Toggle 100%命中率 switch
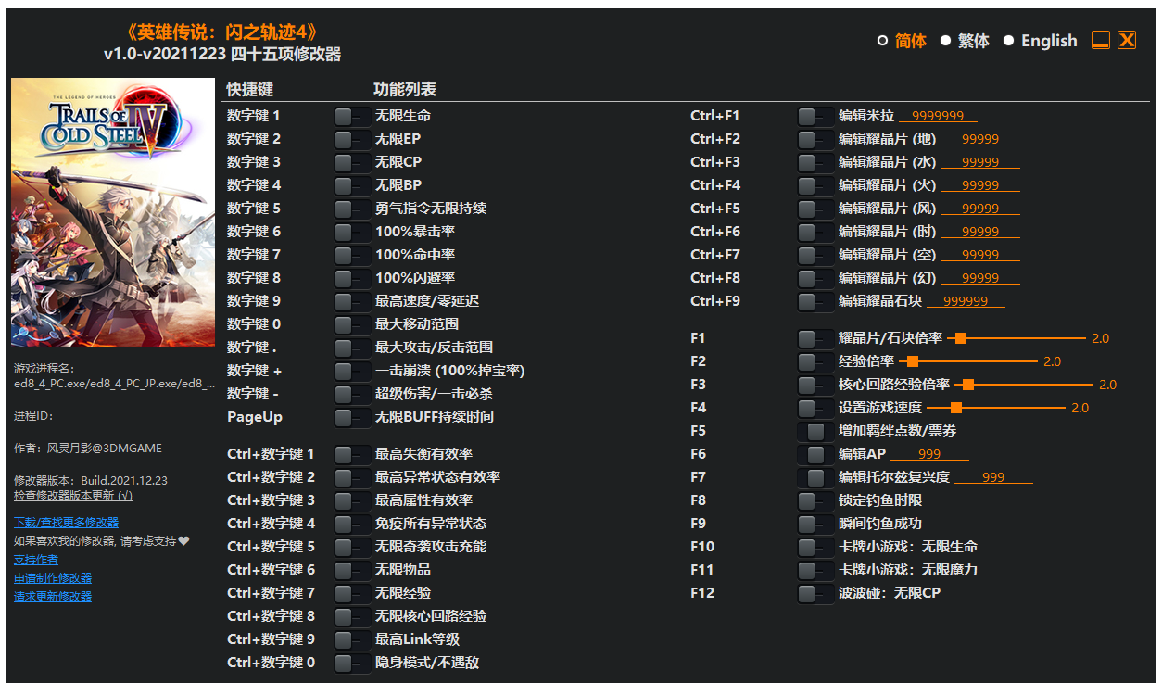1162x683 pixels. click(x=352, y=255)
